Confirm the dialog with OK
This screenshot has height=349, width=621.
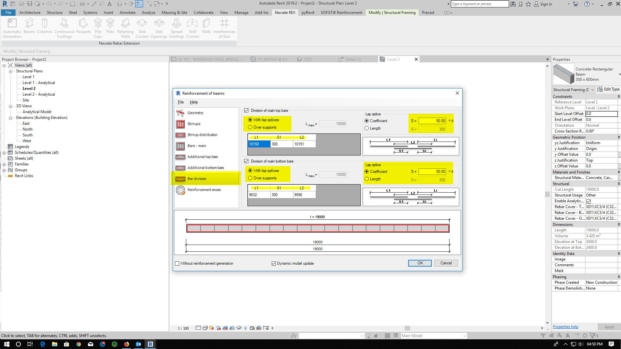tap(419, 263)
